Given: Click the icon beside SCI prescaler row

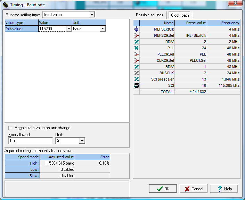Looking at the screenshot, I should 136,79.
